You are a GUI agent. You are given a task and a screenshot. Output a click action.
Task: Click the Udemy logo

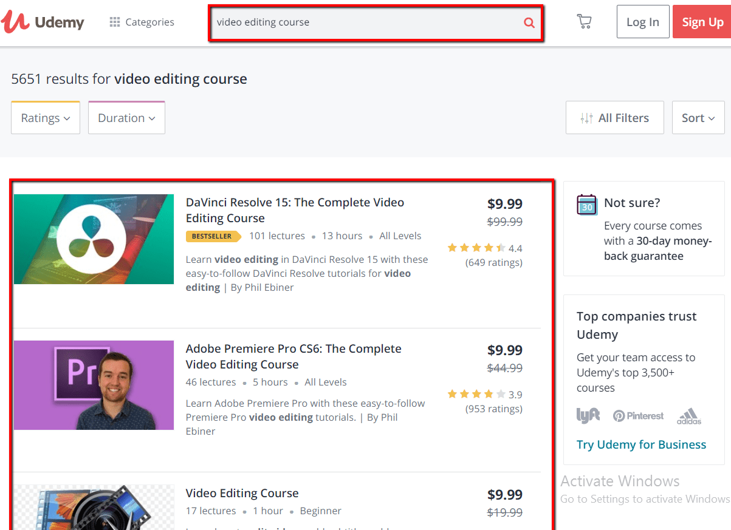[43, 22]
